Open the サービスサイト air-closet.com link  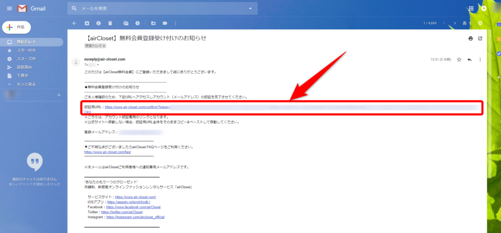pyautogui.click(x=136, y=197)
